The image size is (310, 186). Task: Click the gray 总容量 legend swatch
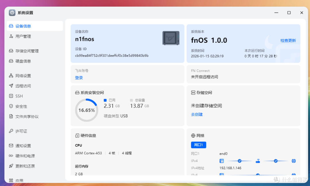coord(131,100)
